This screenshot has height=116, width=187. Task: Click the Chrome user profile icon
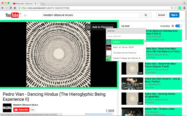point(184,3)
